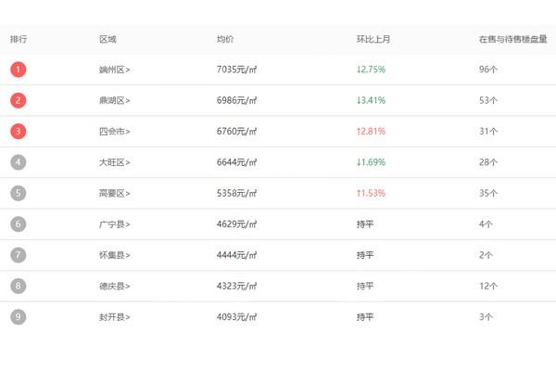Click the gray rank 9 badge
Screen dimensions: 556x371
pos(19,316)
